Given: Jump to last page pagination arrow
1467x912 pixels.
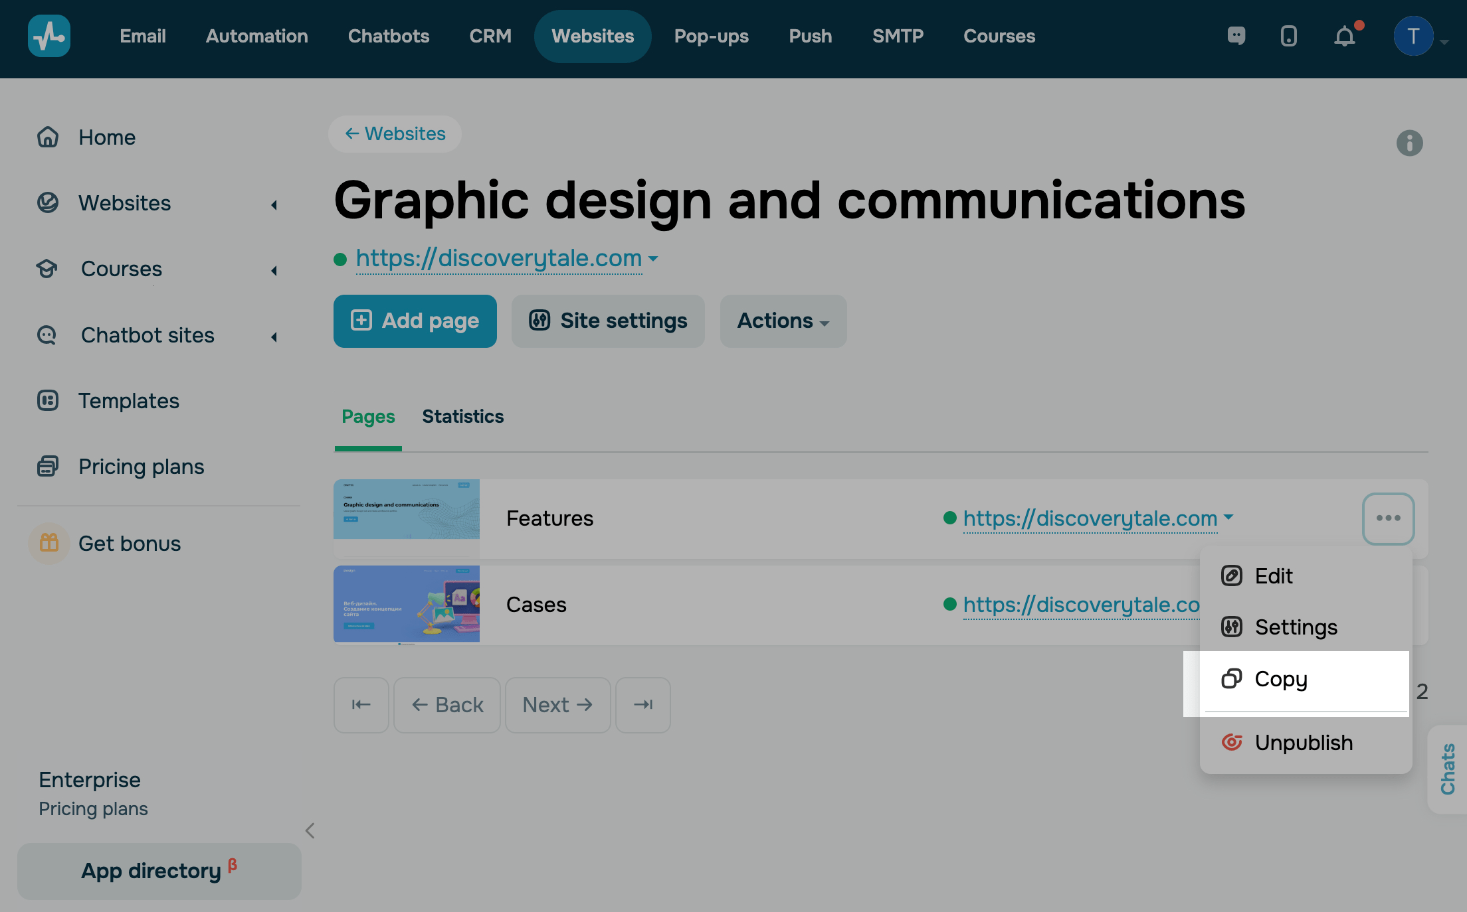Looking at the screenshot, I should click(642, 705).
